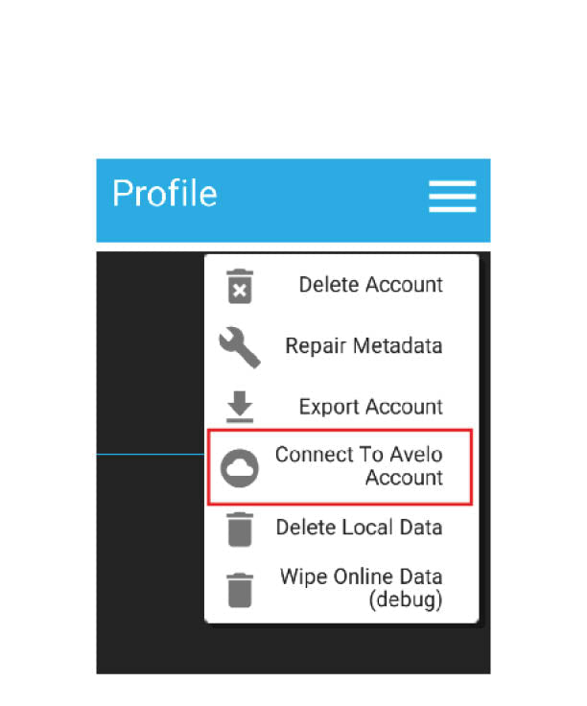
Task: Select Export Account text in the menu
Action: pos(371,407)
